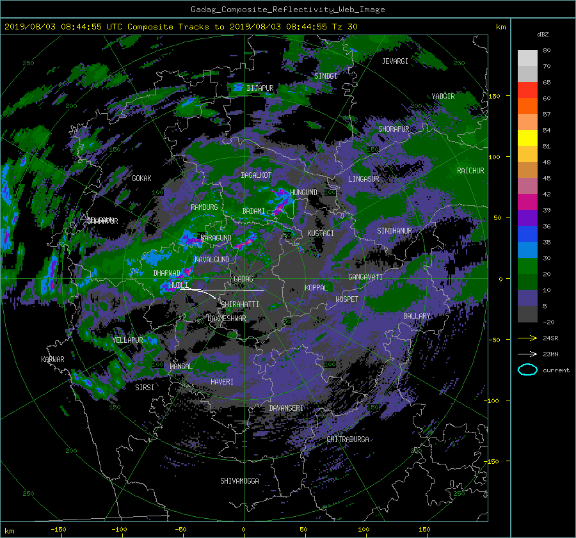This screenshot has width=576, height=538.
Task: Click the DHARWAD city label
Action: [x=167, y=273]
